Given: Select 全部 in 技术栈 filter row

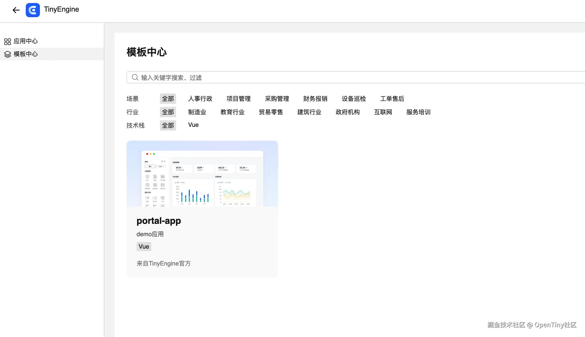Looking at the screenshot, I should pos(168,125).
